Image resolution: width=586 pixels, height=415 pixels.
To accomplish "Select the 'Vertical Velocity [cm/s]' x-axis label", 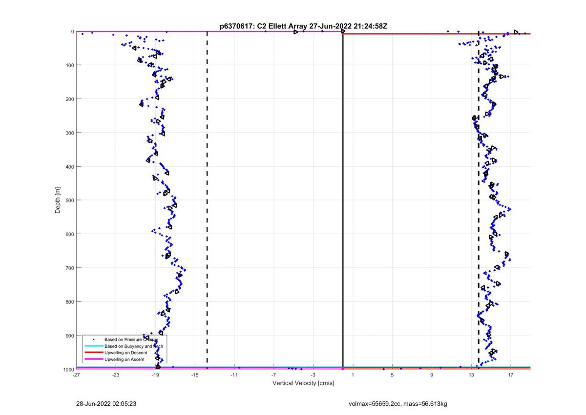I will pyautogui.click(x=303, y=383).
